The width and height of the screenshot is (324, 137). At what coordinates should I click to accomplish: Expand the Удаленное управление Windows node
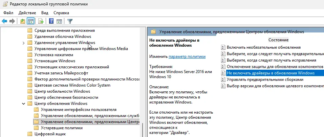[x=23, y=43]
